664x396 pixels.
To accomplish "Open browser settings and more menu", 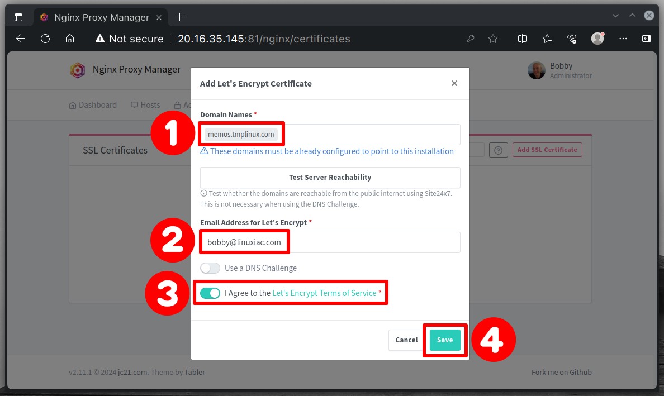I will pyautogui.click(x=623, y=39).
